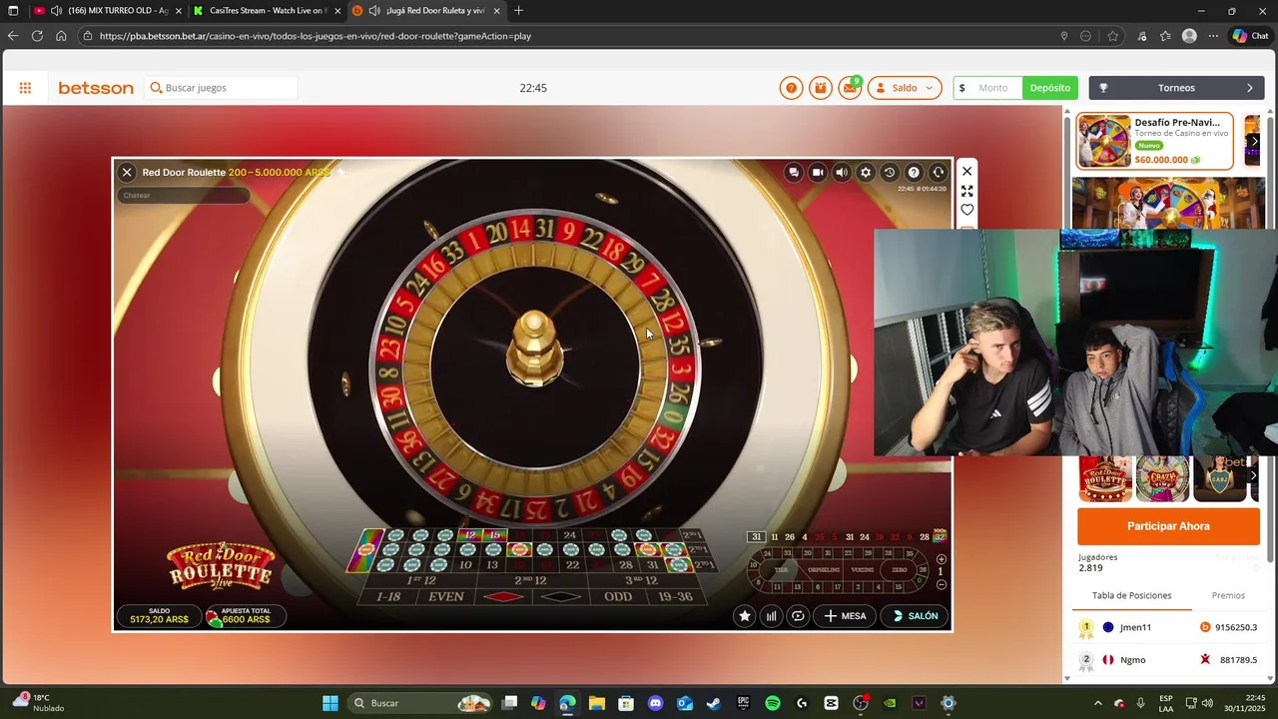Decrease racetrack neighbors with minus button
The width and height of the screenshot is (1278, 719).
[x=941, y=585]
